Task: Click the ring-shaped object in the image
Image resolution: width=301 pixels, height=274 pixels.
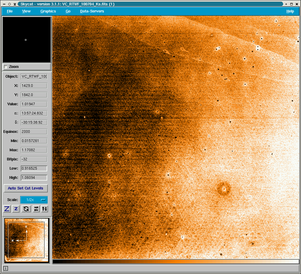Action: [224, 189]
